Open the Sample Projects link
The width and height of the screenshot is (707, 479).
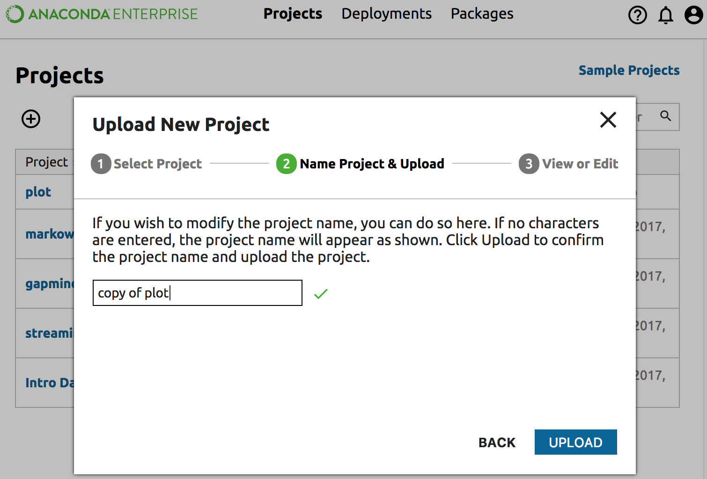coord(629,70)
